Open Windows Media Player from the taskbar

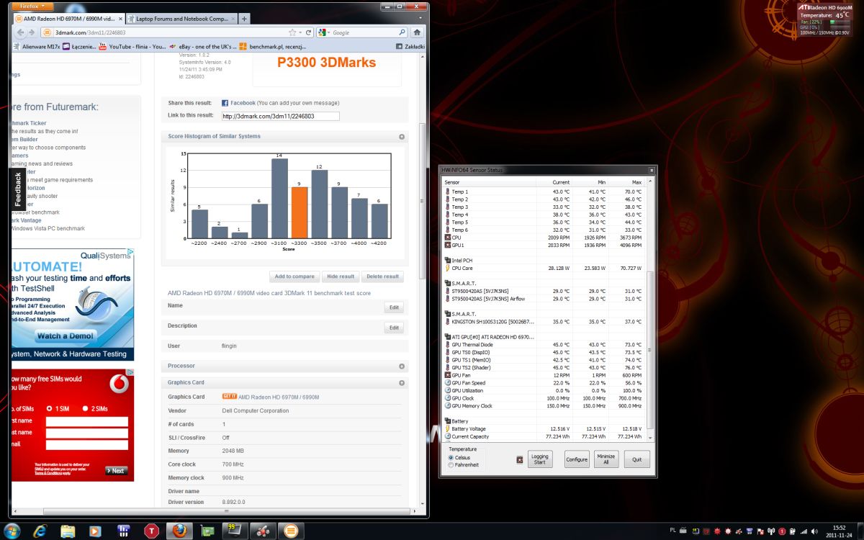[95, 531]
